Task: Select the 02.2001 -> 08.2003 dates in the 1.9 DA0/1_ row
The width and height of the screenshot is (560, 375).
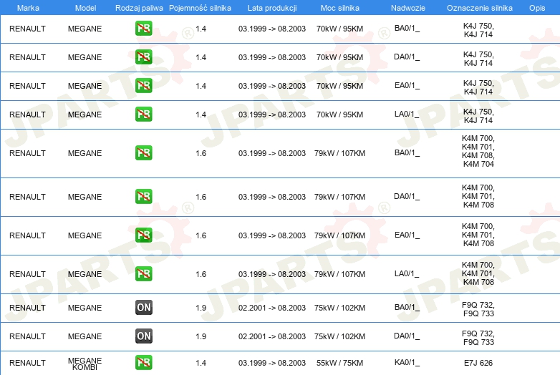Action: [x=272, y=336]
